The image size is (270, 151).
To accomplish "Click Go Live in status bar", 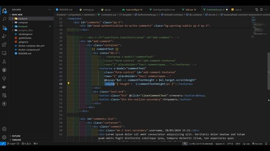I will click(x=257, y=143).
